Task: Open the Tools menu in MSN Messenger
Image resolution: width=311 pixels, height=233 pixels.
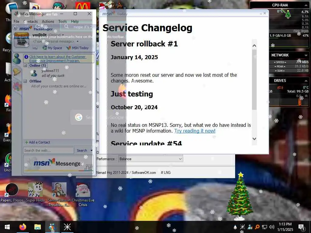Action: (63, 22)
